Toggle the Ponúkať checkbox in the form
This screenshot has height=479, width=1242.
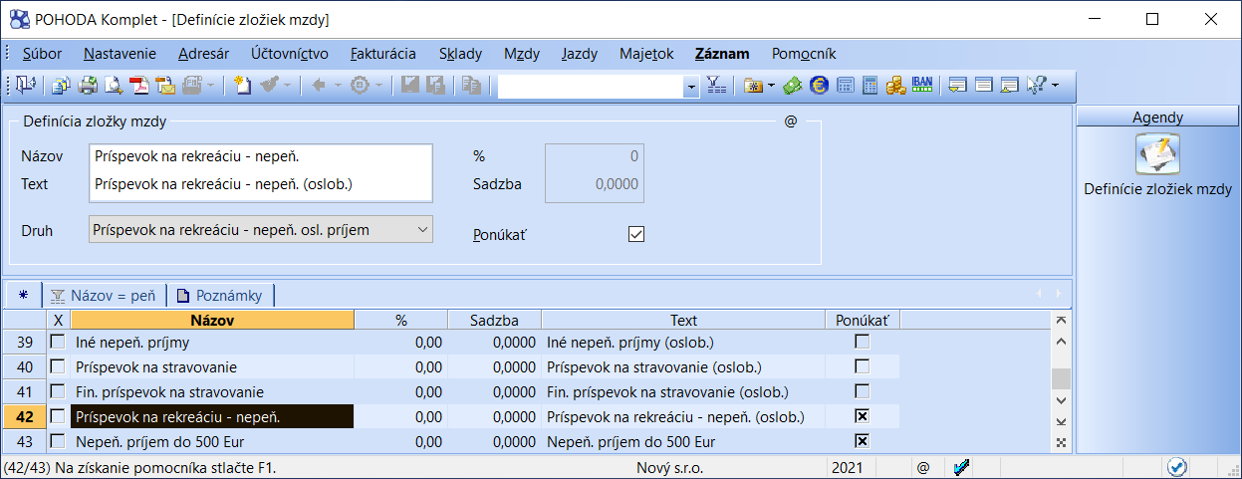click(636, 234)
